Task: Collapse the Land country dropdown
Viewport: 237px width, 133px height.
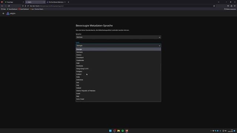Action: pyautogui.click(x=118, y=46)
